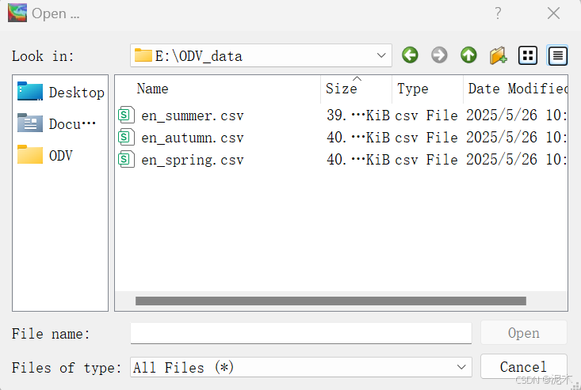Click the disabled Open button
The height and width of the screenshot is (390, 581).
point(524,333)
